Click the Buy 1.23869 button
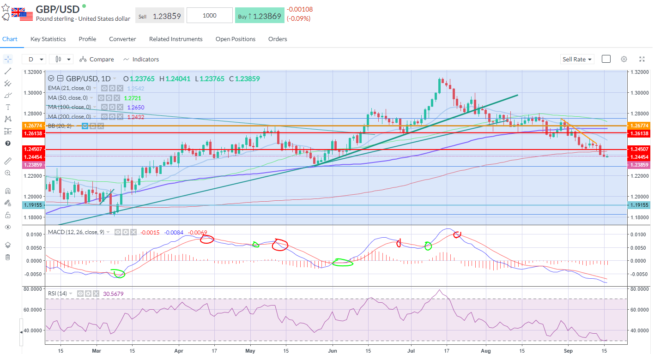This screenshot has width=654, height=354. point(259,16)
